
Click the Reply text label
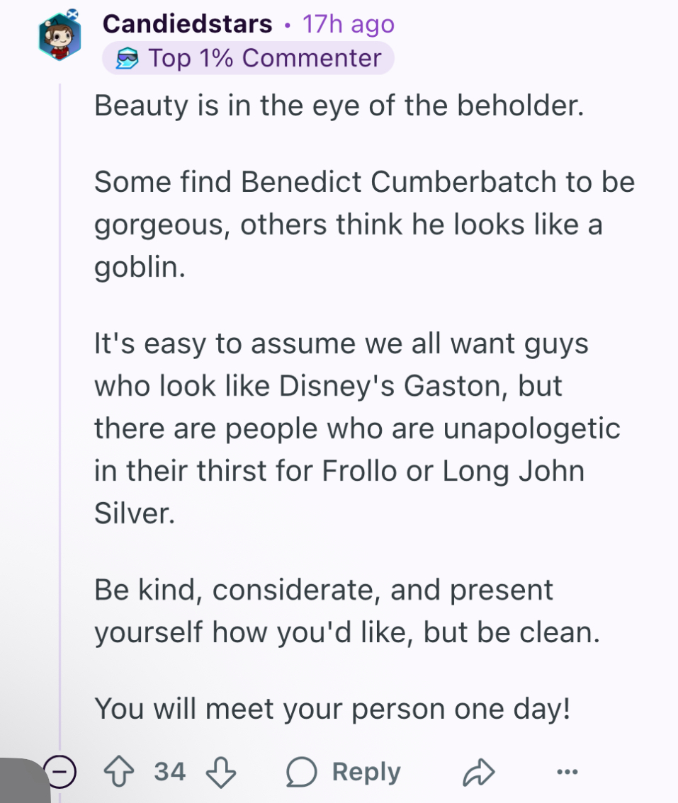tap(366, 772)
